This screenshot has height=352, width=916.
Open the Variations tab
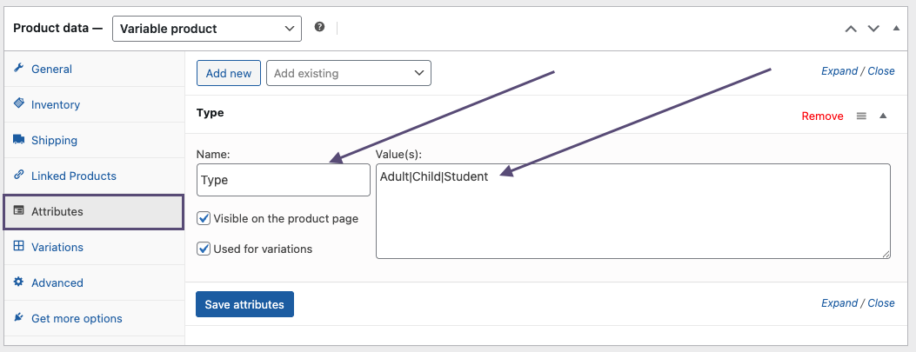point(57,247)
